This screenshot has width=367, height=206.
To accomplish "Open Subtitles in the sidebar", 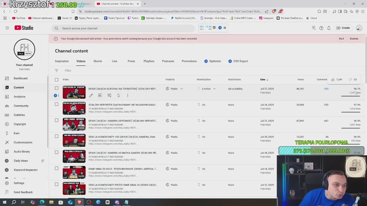I will (x=19, y=115).
